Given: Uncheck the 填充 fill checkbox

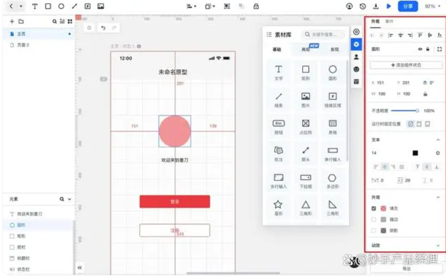Looking at the screenshot, I should [374, 208].
